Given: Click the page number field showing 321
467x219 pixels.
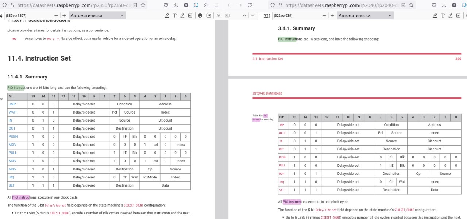Looking at the screenshot, I should click(264, 15).
